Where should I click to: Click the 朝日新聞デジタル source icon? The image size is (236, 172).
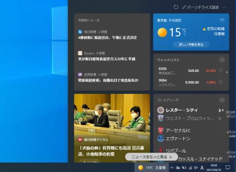80,140
